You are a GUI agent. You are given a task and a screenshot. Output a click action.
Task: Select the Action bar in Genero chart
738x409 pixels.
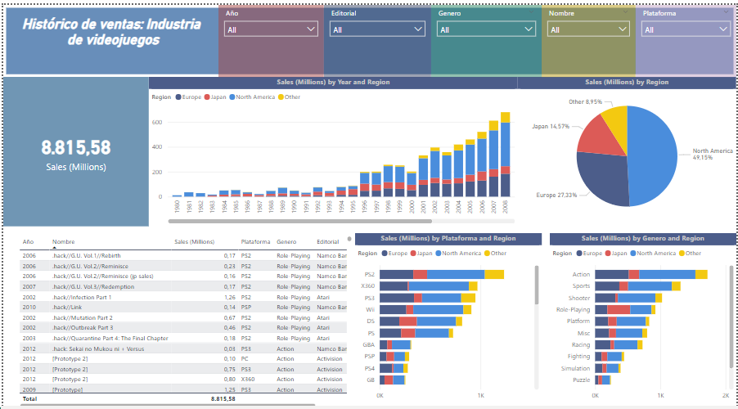(x=650, y=275)
